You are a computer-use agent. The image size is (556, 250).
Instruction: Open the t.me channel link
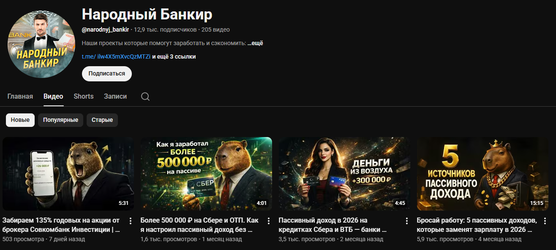tap(116, 56)
